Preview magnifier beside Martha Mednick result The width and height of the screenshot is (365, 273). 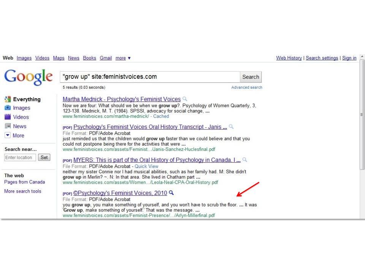tap(185, 99)
